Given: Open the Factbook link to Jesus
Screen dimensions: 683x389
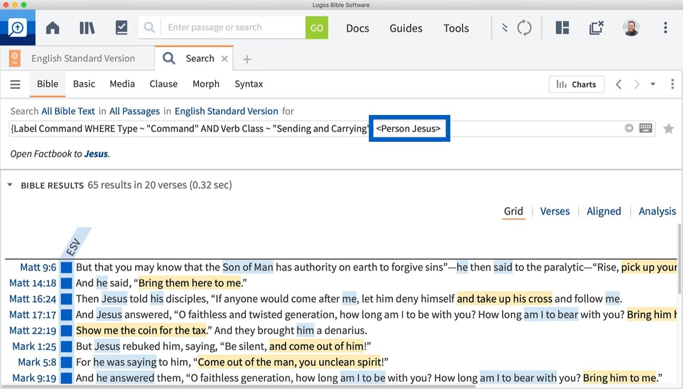Looking at the screenshot, I should click(96, 154).
